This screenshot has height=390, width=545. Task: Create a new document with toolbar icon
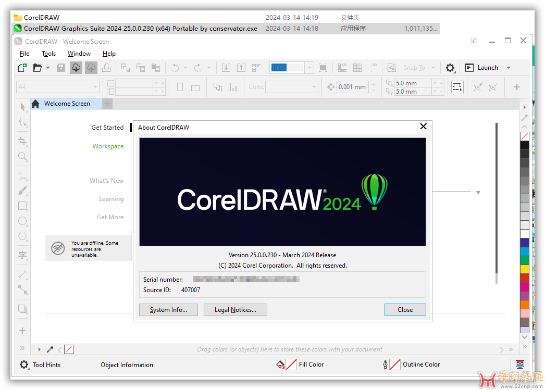(22, 68)
